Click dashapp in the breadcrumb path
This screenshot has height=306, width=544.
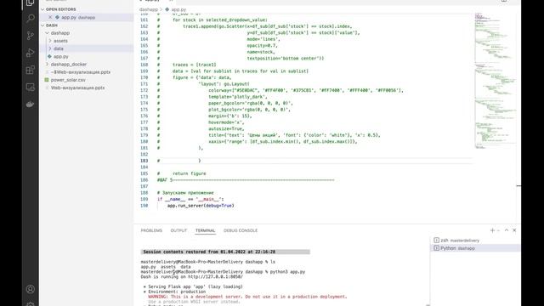[149, 9]
